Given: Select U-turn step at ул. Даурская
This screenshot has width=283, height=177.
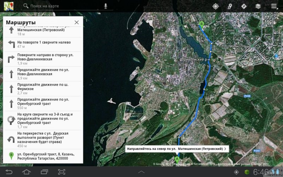Looking at the screenshot, I should pos(43,139).
